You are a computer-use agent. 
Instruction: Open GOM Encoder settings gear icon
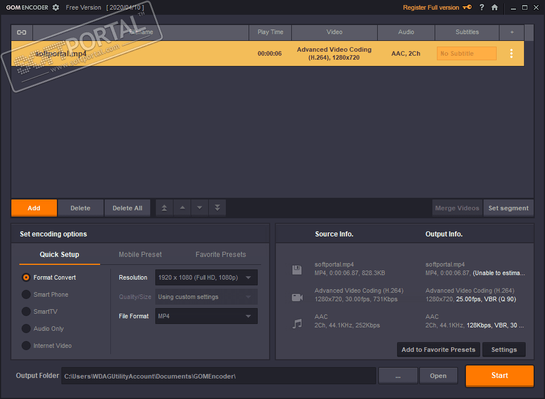coord(56,7)
